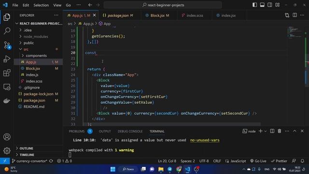This screenshot has height=174, width=309.
Task: Open the Extensions view
Action: (7, 73)
